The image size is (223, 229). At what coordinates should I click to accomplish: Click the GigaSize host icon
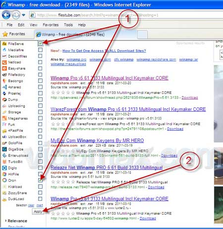pos(4,149)
